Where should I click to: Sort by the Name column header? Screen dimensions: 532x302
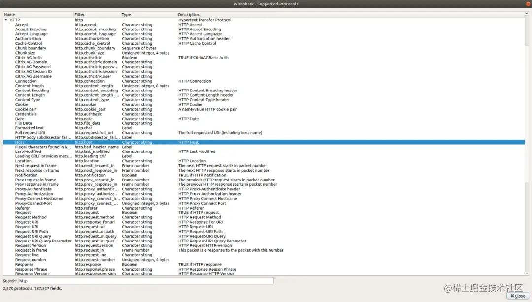pos(38,15)
